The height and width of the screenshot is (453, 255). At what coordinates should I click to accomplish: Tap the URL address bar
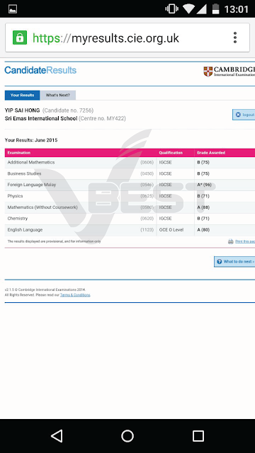pos(127,38)
